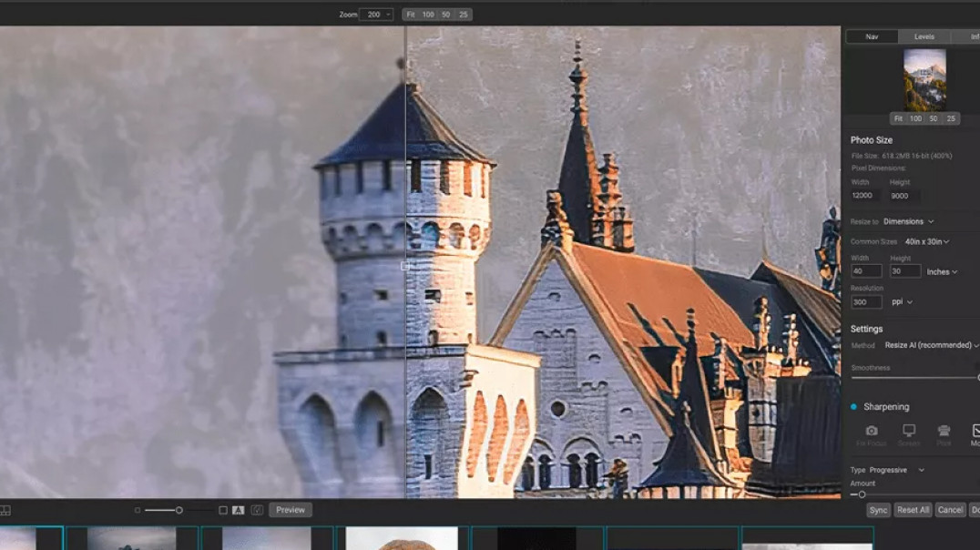Screen dimensions: 980x550
Task: Click the Reset All button
Action: tap(913, 510)
